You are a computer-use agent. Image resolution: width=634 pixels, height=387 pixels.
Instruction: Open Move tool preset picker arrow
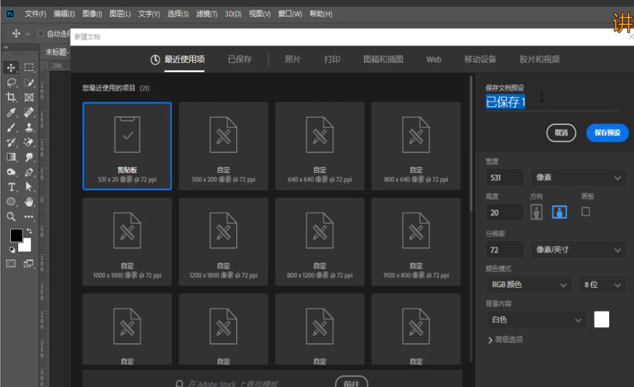tap(27, 33)
